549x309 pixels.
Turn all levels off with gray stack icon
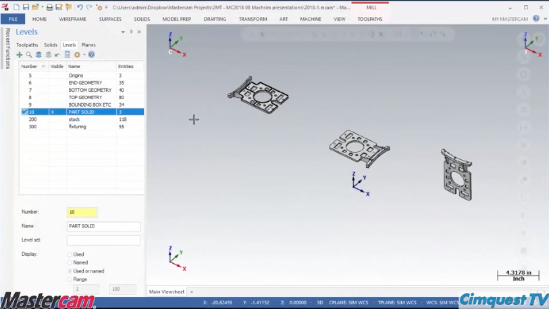click(49, 55)
